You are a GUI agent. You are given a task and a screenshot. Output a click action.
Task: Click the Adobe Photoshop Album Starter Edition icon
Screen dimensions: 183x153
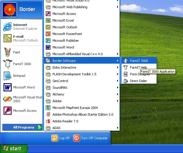coord(48,114)
